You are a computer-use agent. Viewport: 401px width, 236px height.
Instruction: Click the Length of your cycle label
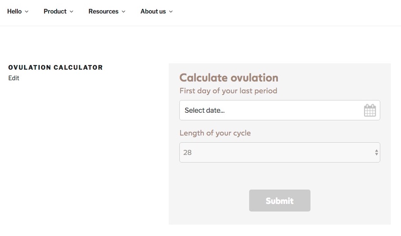click(215, 133)
